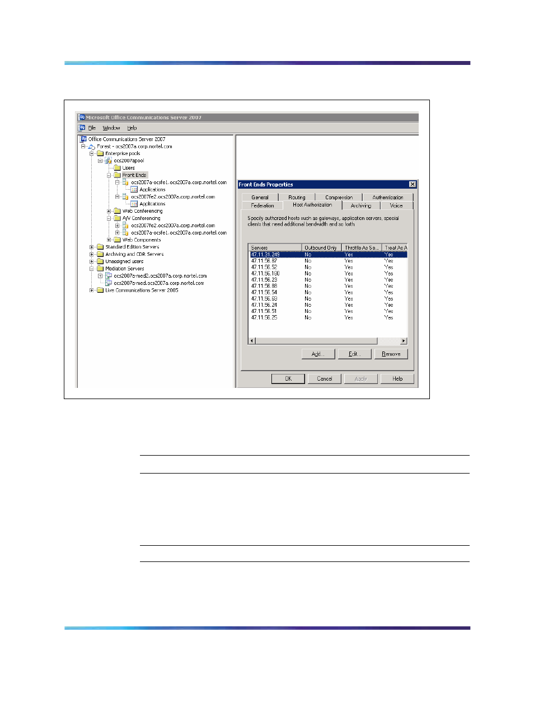Click the Applications icon under ocs2007fe2
The height and width of the screenshot is (712, 534).
pos(134,204)
